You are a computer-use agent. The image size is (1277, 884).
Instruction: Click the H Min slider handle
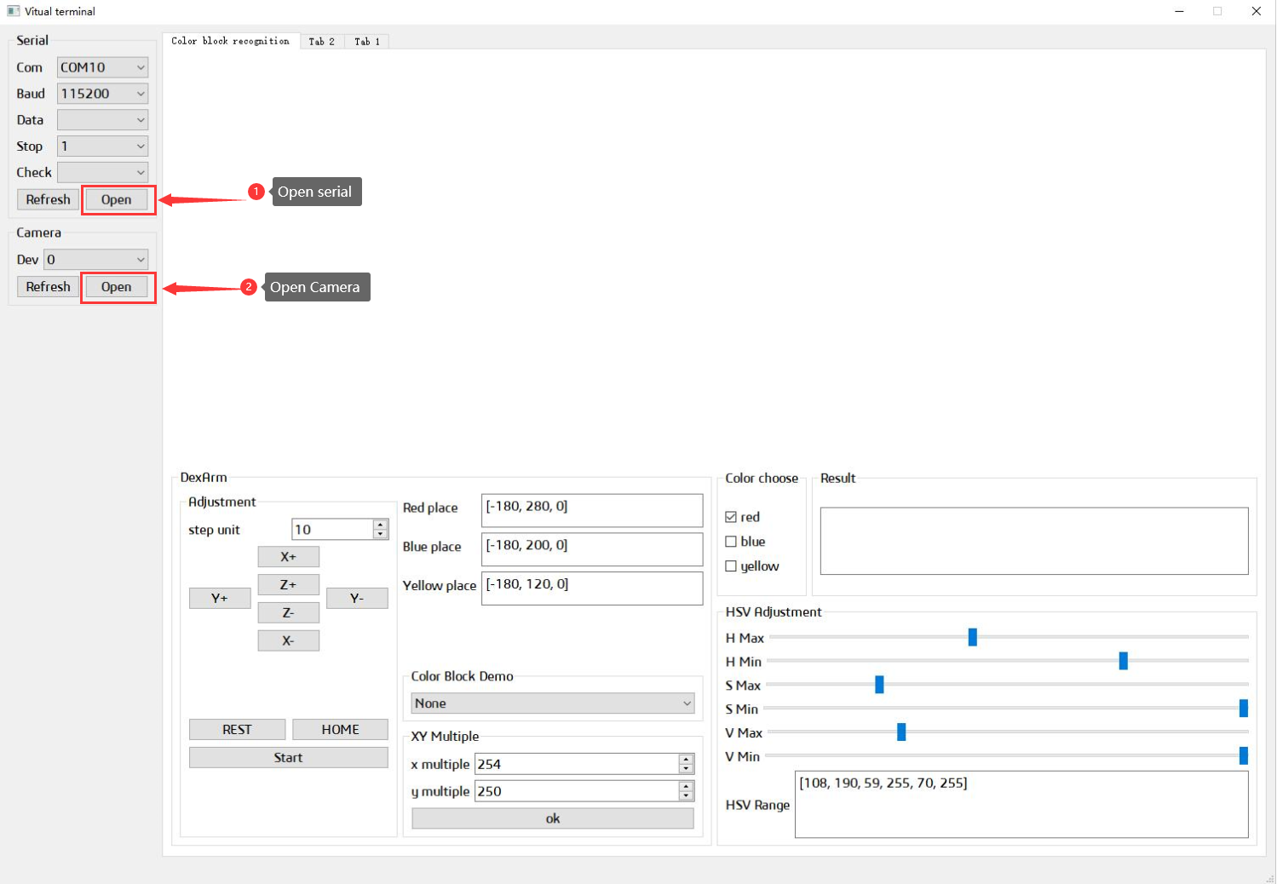1124,661
